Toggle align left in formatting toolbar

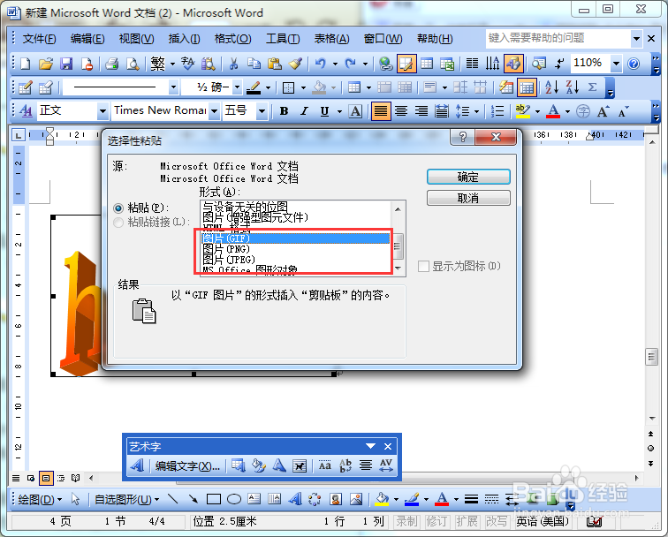click(381, 111)
